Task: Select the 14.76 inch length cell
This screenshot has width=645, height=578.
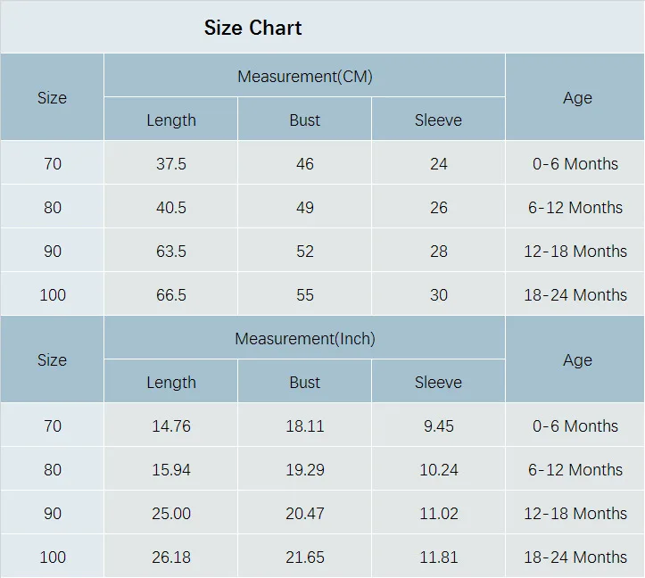Action: 171,426
